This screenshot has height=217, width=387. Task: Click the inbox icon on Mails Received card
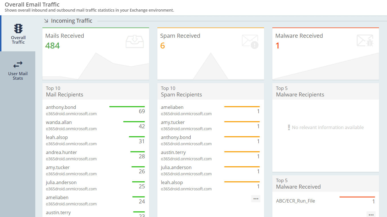pos(134,41)
